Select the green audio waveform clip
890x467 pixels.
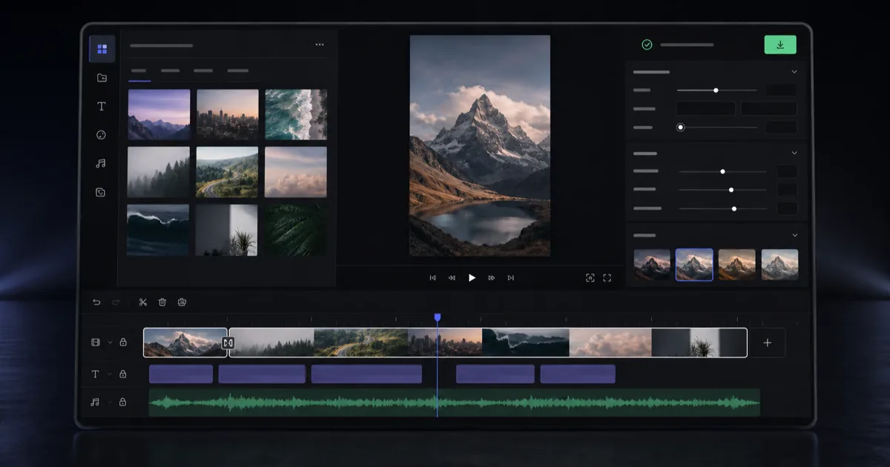(x=455, y=403)
